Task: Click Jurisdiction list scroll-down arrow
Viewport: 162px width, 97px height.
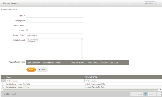Action: [x=82, y=57]
